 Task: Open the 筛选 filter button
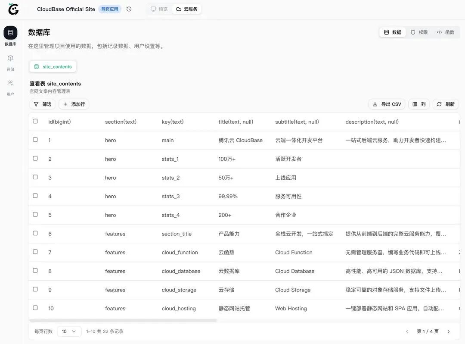(x=42, y=104)
